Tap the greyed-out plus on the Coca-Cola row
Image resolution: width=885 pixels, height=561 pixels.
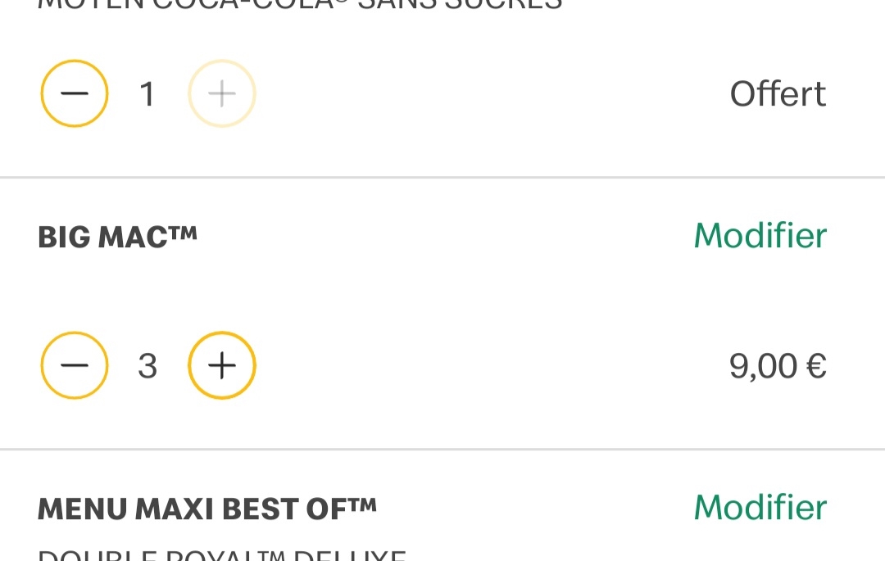[222, 94]
